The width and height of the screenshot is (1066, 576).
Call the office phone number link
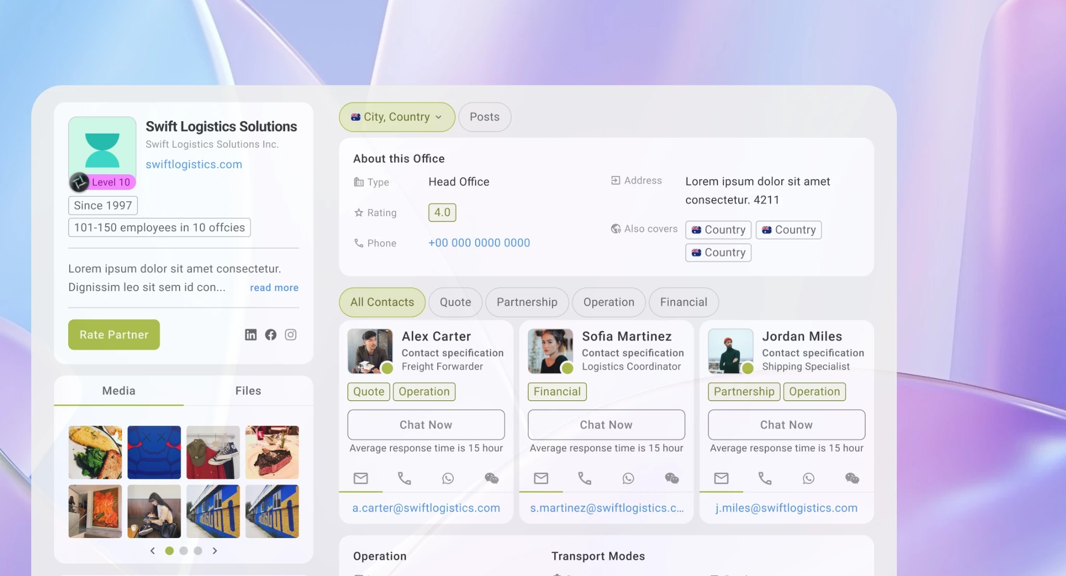coord(479,243)
